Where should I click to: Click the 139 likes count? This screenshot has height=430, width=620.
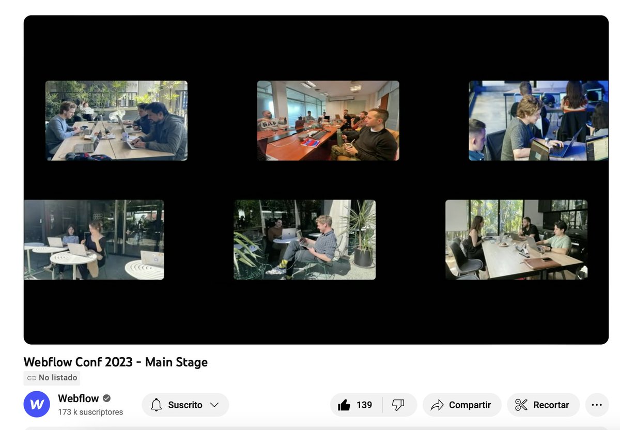coord(364,405)
